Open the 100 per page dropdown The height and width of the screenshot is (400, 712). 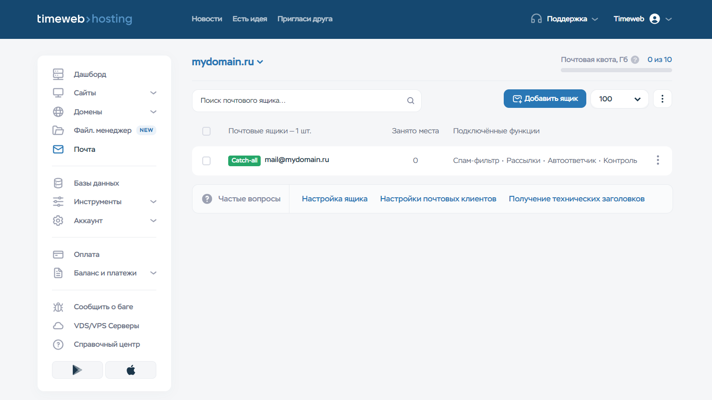(x=619, y=99)
